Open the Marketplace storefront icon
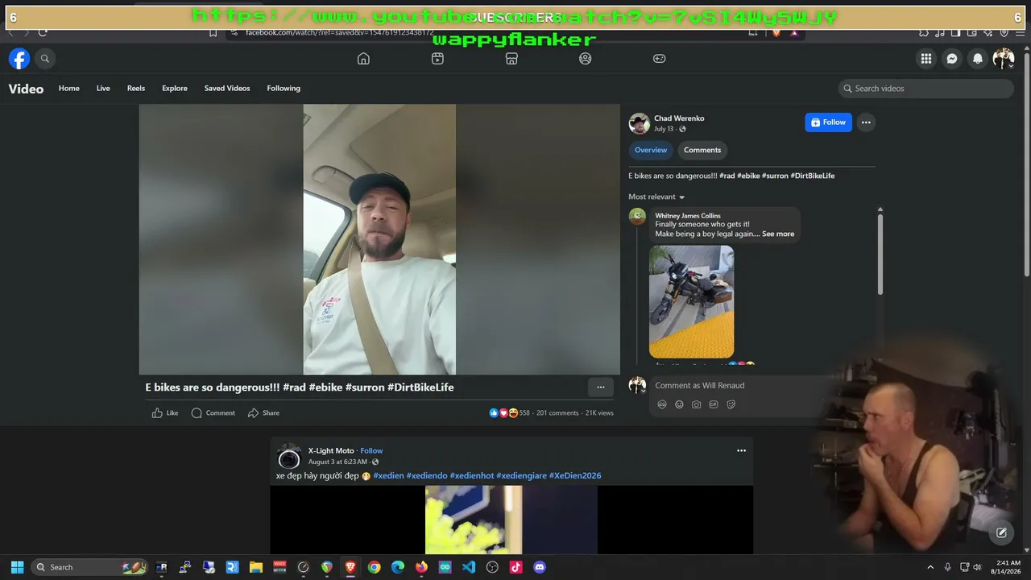 (511, 59)
